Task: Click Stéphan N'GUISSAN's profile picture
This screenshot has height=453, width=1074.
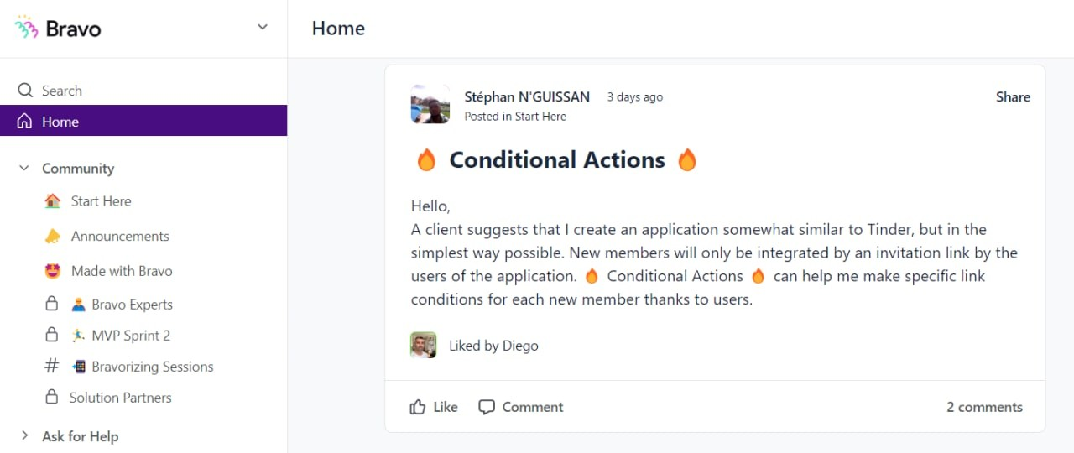Action: pyautogui.click(x=430, y=104)
